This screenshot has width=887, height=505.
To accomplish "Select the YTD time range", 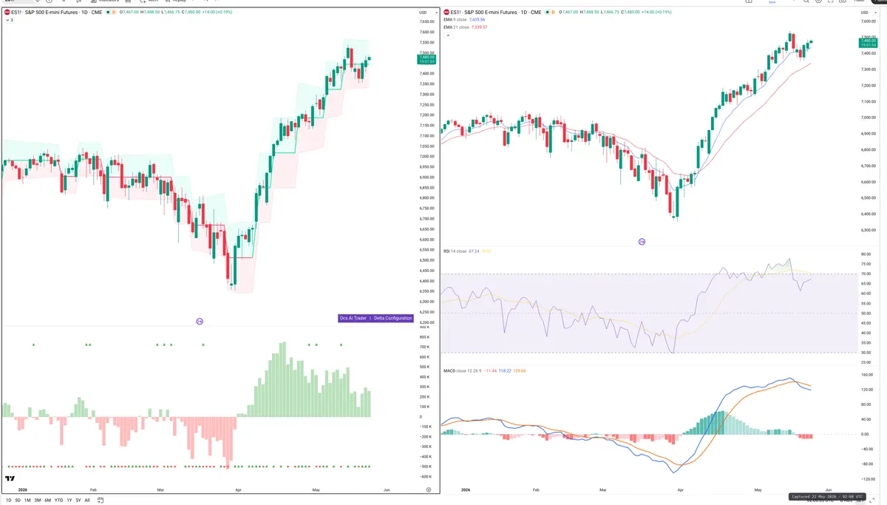I will (x=58, y=501).
